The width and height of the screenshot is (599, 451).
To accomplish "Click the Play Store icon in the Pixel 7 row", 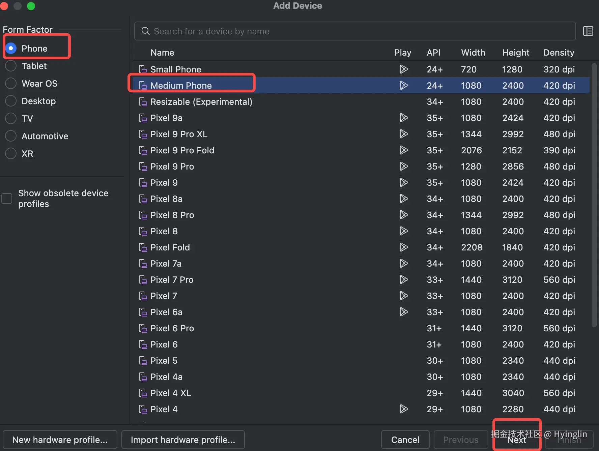I will point(403,296).
